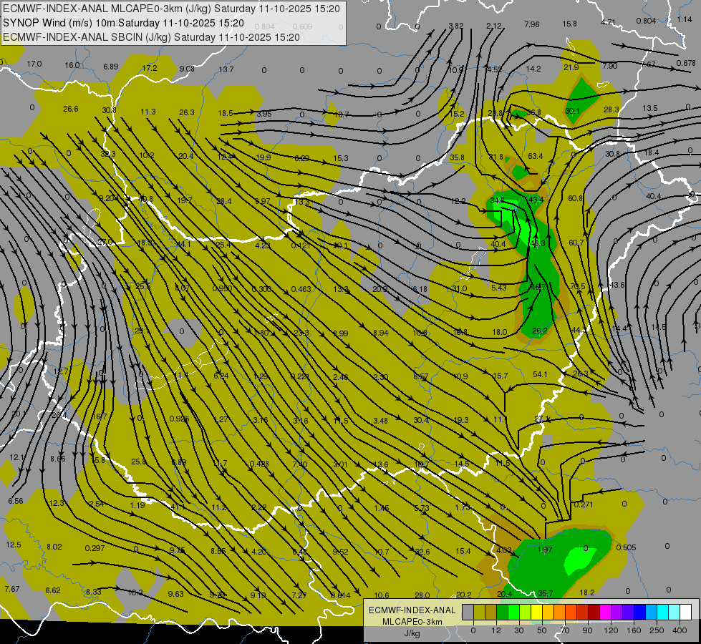
Task: Click the SYNOP Wind 10m title line
Action: 123,23
